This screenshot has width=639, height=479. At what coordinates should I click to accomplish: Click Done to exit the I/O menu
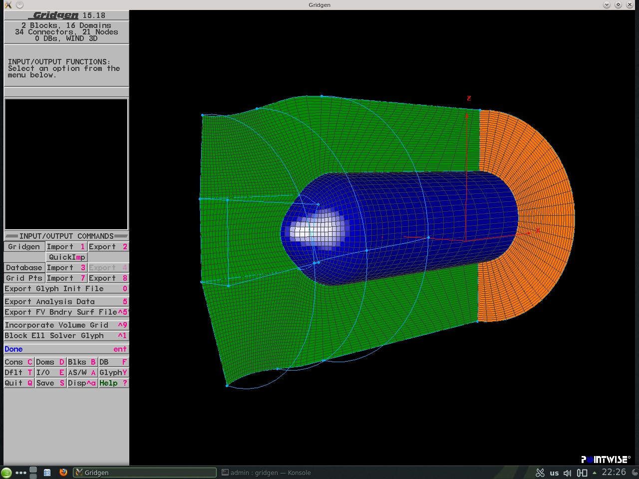(66, 349)
